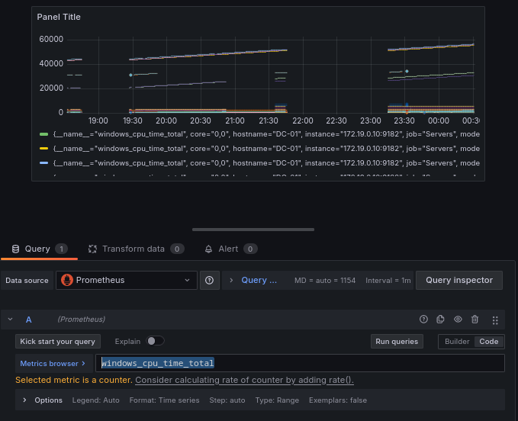Switch to the Alert tab
The image size is (518, 421).
(230, 249)
